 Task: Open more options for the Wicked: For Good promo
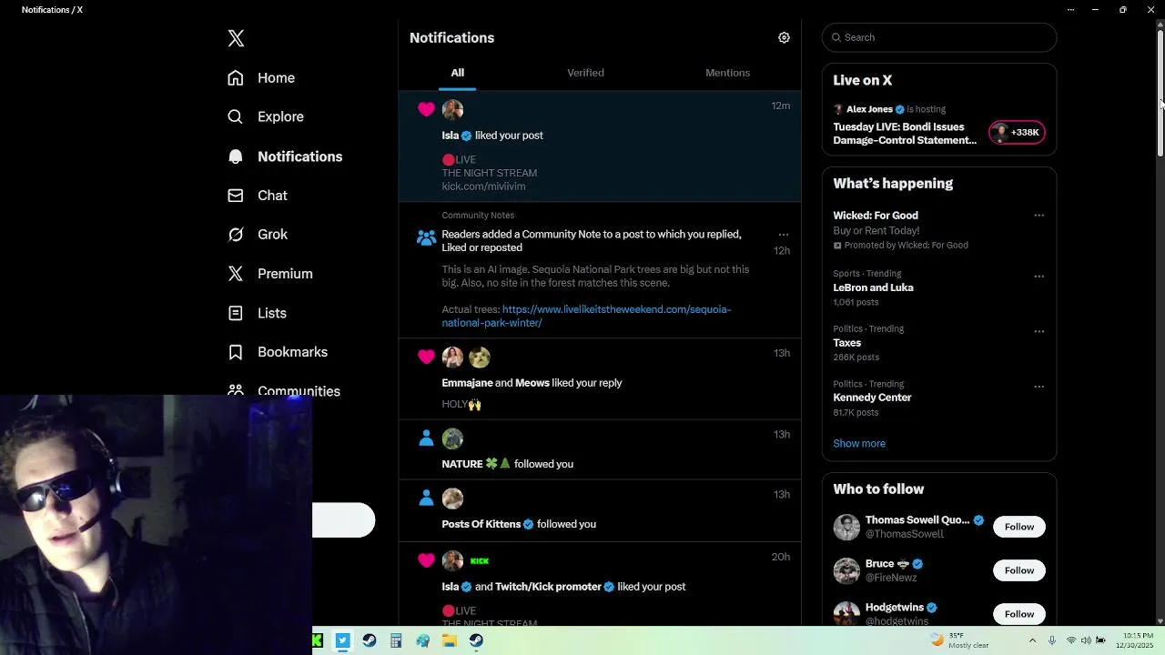point(1038,216)
